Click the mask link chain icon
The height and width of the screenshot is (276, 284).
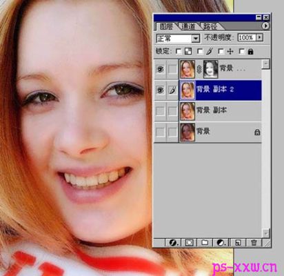[199, 69]
